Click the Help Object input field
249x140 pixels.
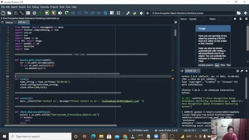pos(224,19)
